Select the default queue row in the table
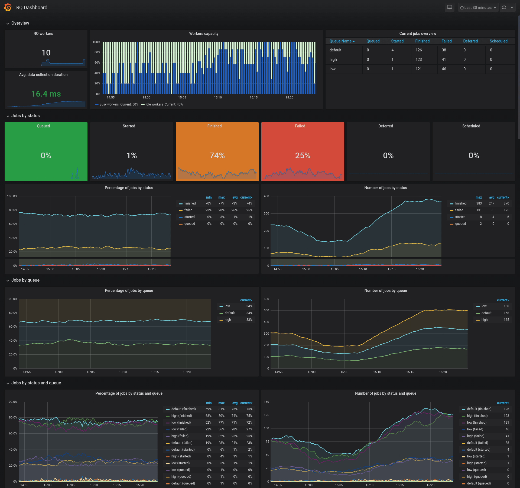 pyautogui.click(x=420, y=50)
